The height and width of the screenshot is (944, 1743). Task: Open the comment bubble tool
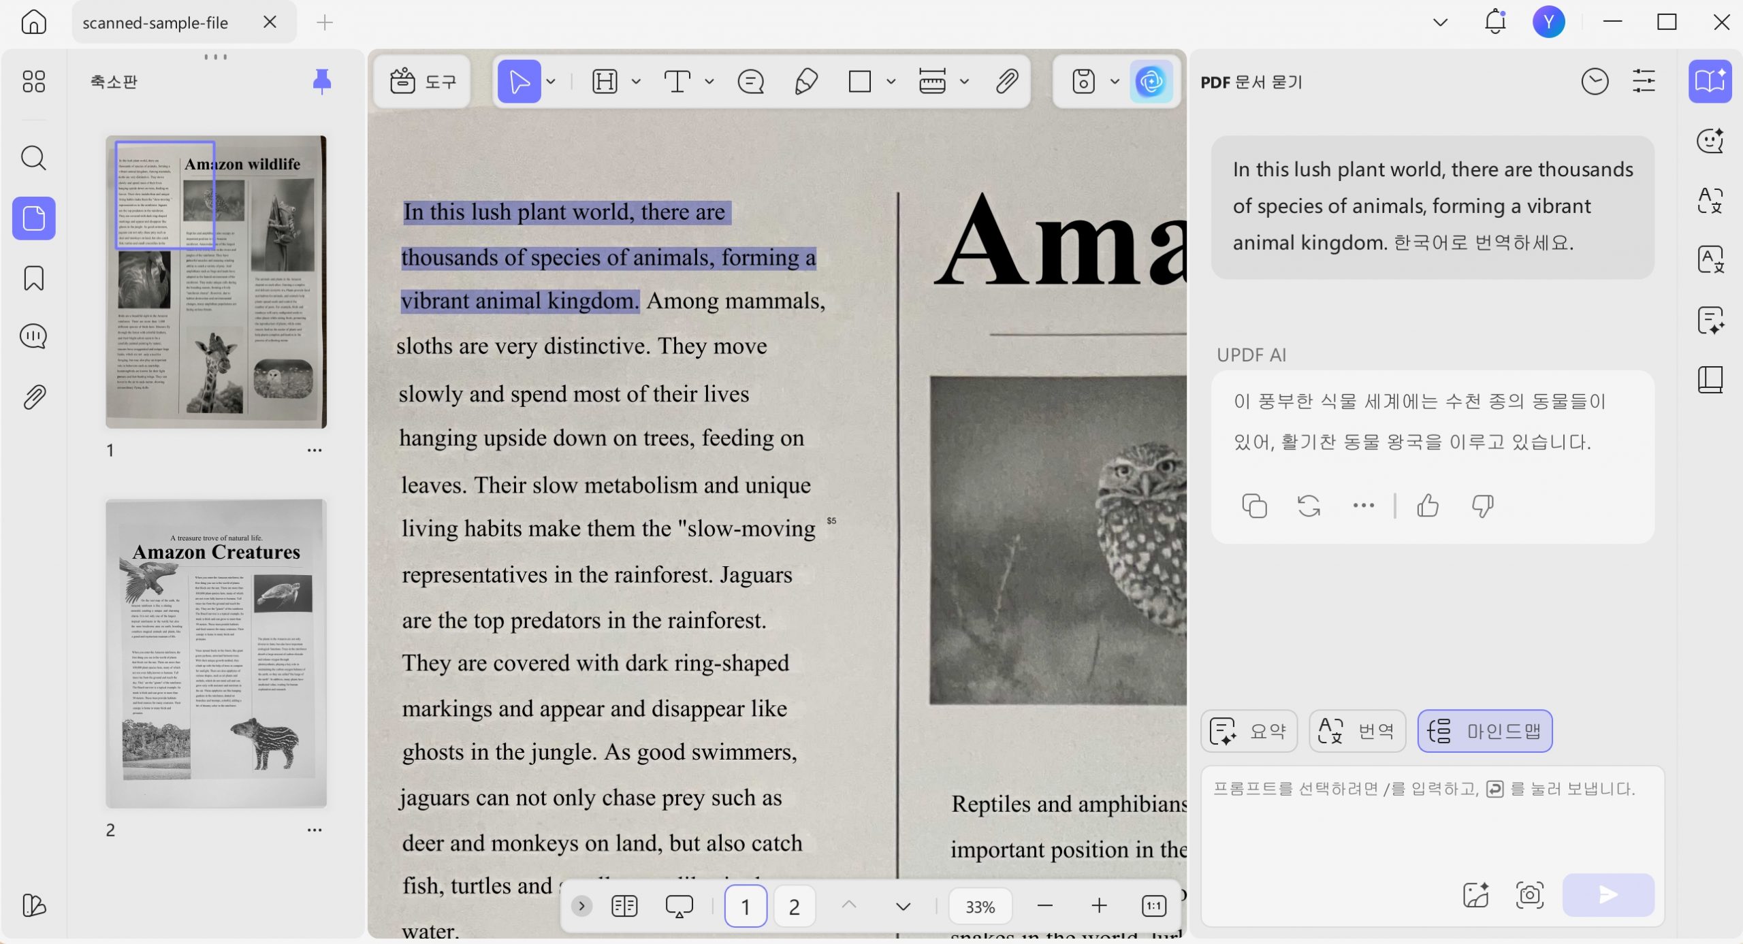click(750, 82)
